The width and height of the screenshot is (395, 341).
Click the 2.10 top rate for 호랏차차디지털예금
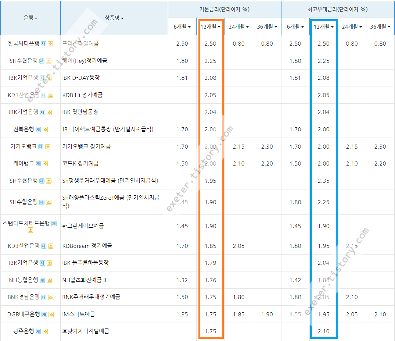(323, 331)
